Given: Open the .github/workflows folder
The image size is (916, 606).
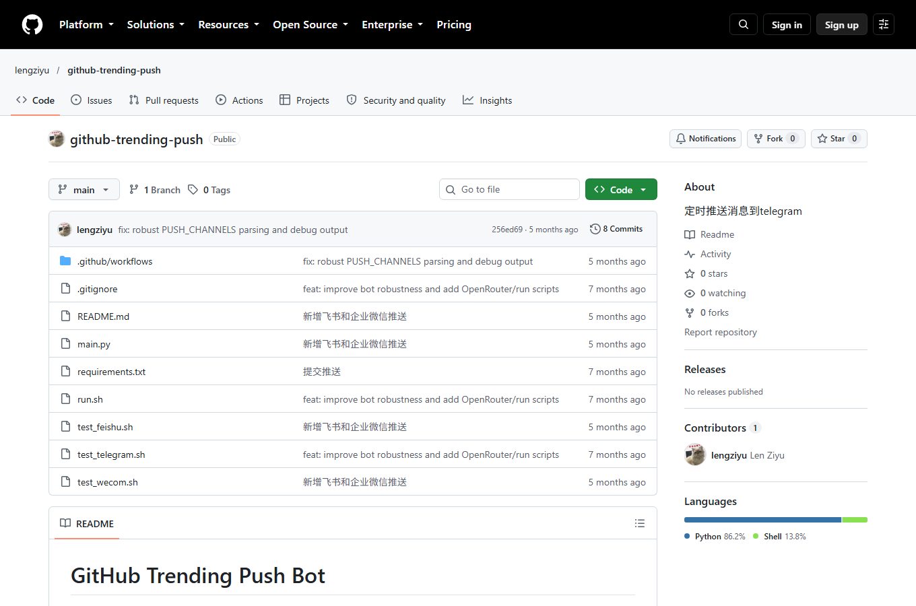Looking at the screenshot, I should click(x=115, y=261).
